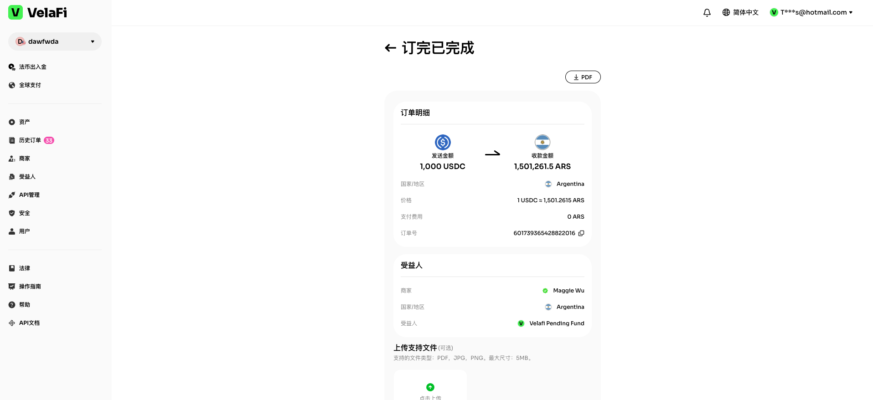Click the notification bell icon
Screen dimensions: 873x400
coord(707,13)
